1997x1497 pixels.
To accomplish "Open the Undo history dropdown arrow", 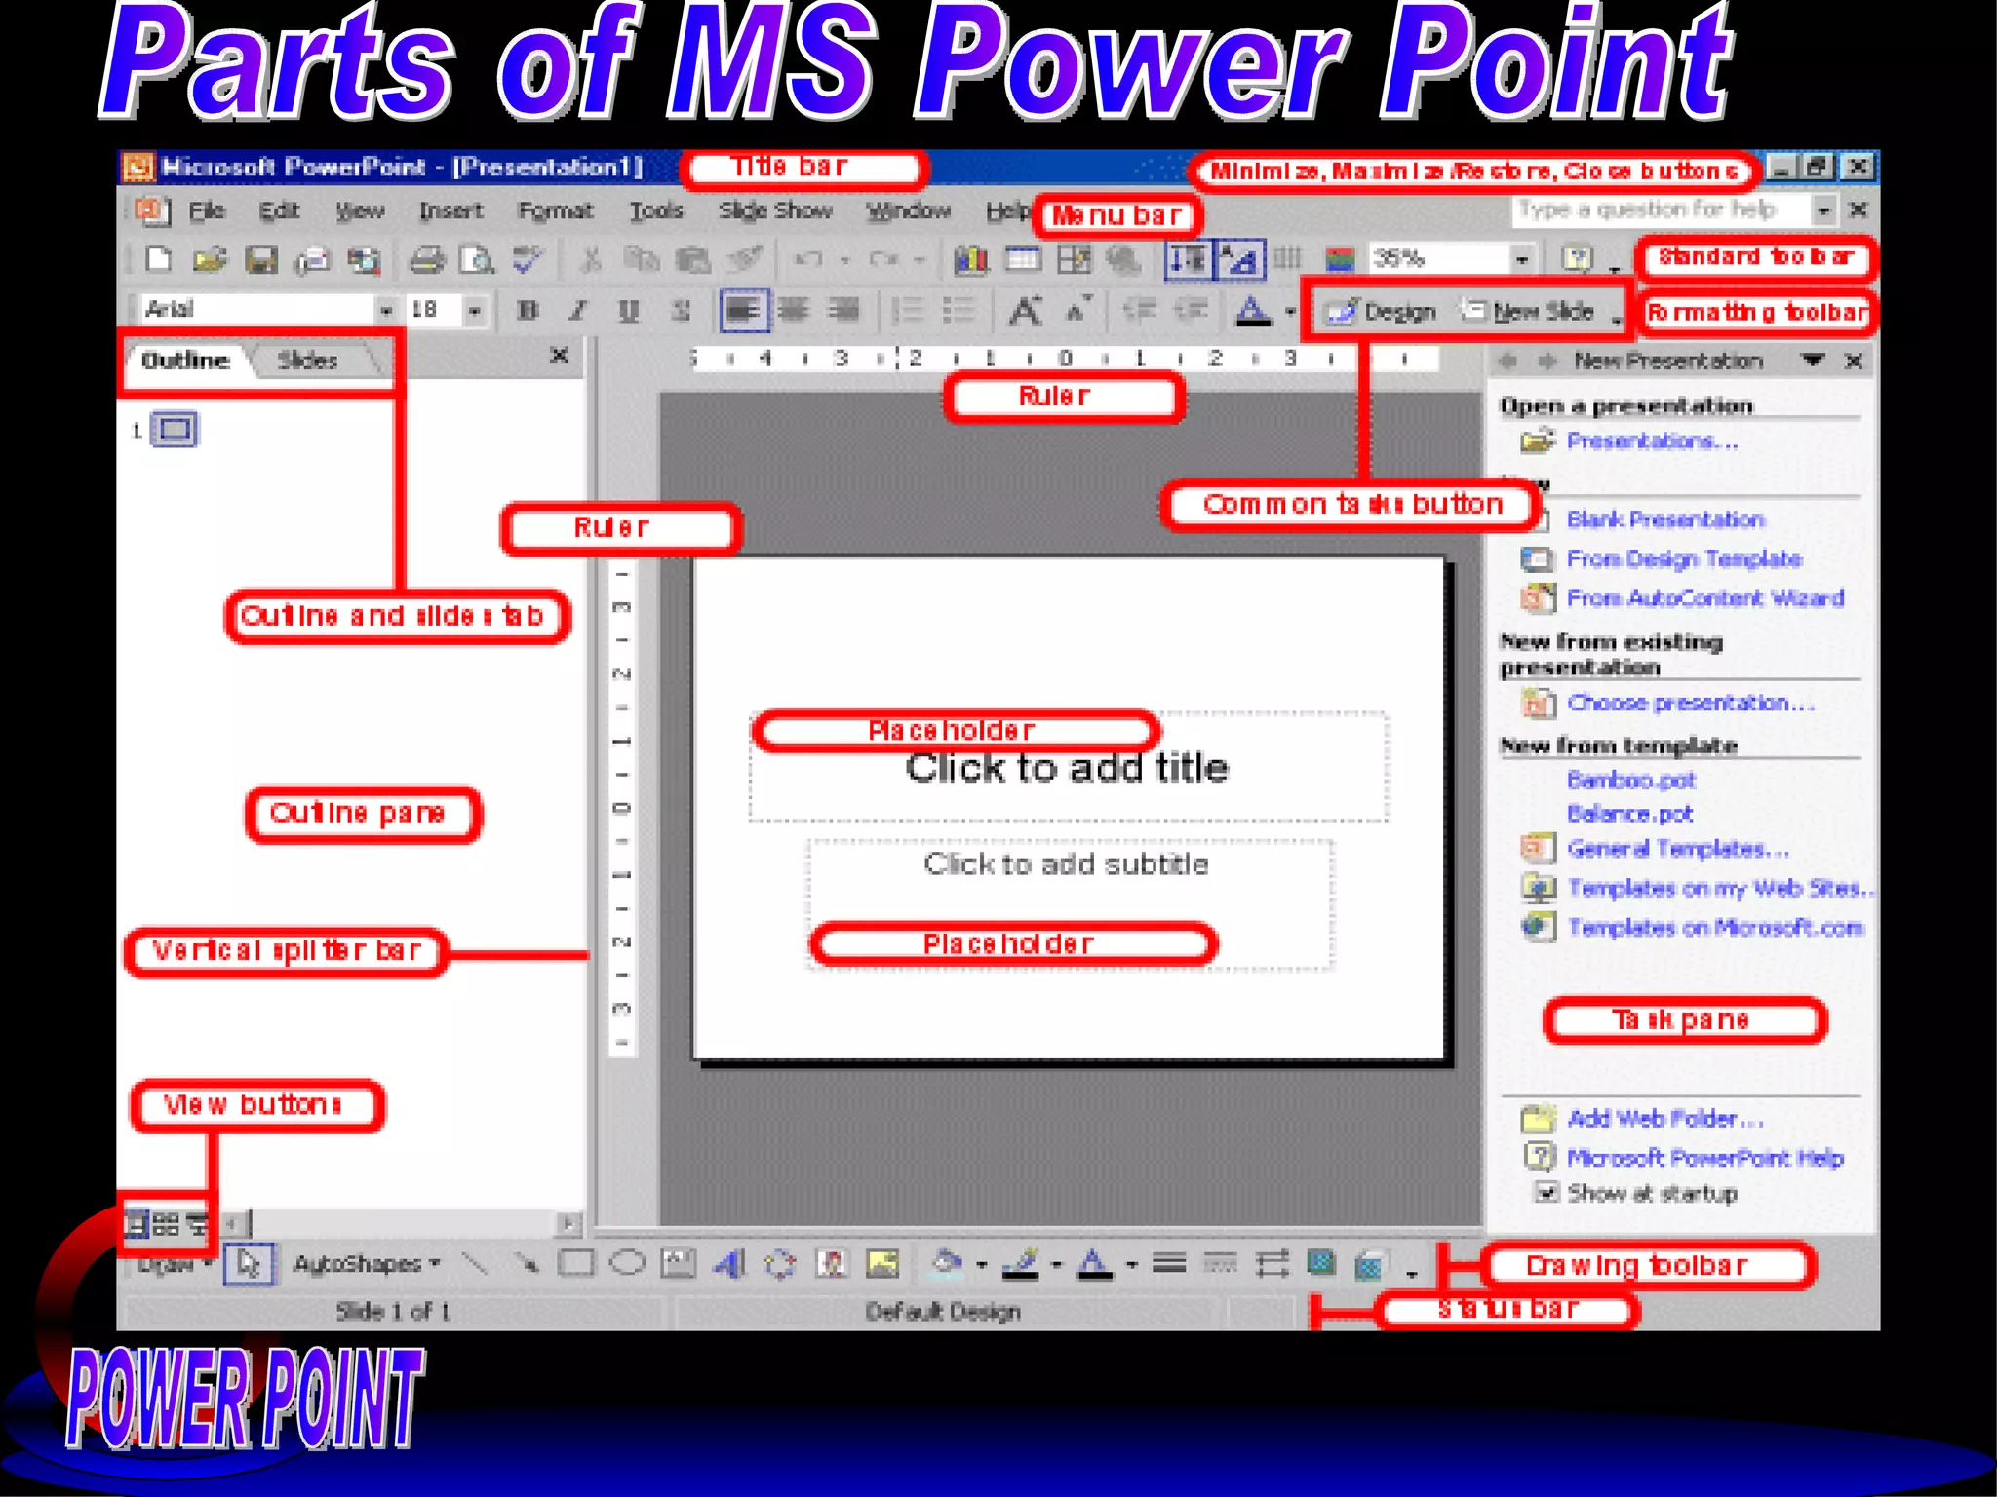I will point(844,260).
